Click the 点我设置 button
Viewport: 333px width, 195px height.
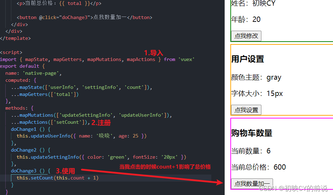(x=246, y=110)
